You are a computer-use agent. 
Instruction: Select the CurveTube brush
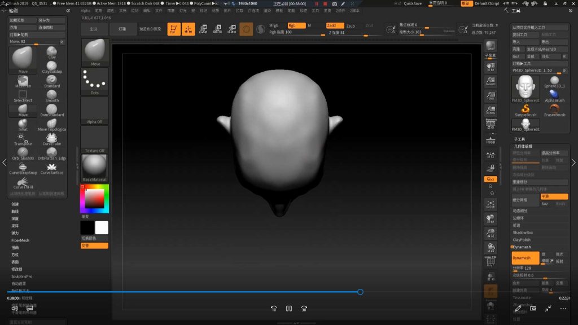click(52, 137)
